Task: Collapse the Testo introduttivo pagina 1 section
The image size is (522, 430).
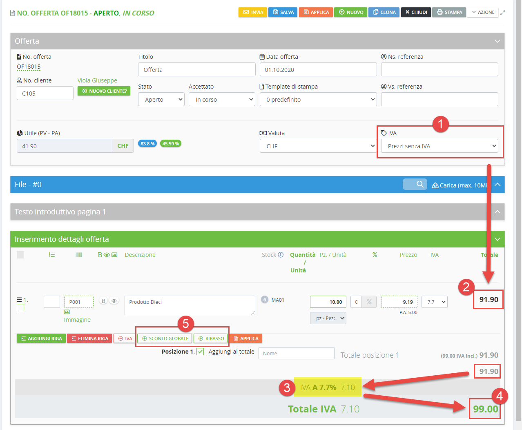Action: 497,212
